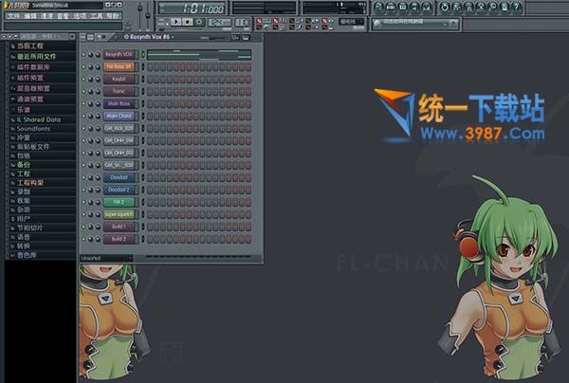Open the 编辑 menu
Viewport: 569px width, 383px height.
click(30, 16)
